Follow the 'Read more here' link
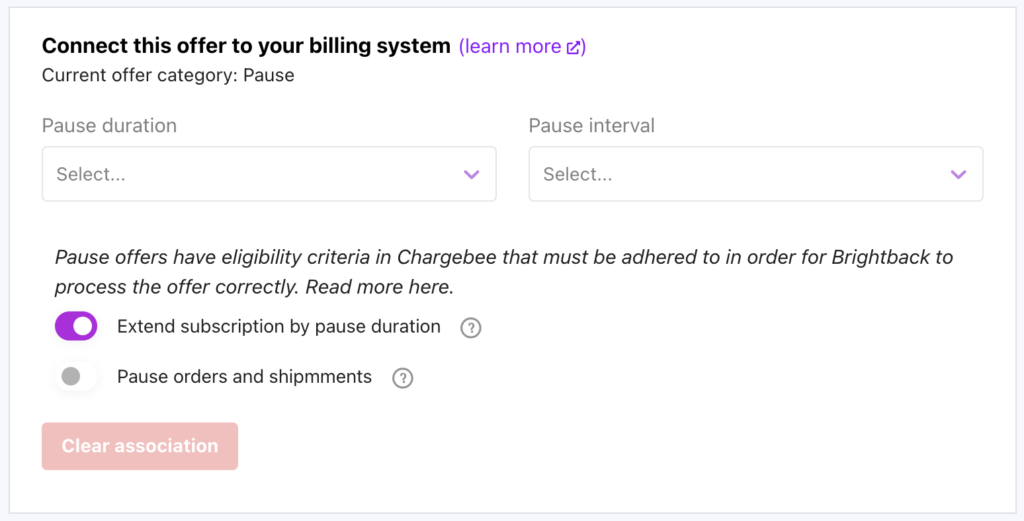Screen dimensions: 1024x521 coord(379,287)
